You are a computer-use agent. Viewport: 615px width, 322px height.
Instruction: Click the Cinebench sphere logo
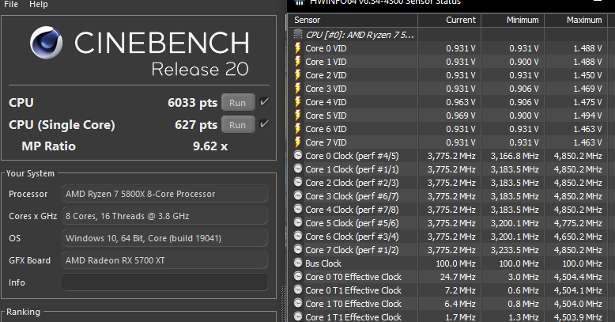point(47,43)
